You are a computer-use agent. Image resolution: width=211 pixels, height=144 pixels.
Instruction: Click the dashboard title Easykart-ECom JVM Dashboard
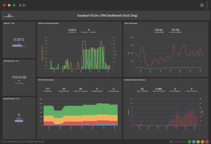coord(107,15)
